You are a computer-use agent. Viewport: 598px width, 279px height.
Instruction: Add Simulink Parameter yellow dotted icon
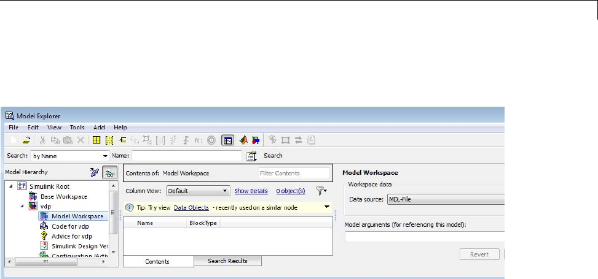109,140
